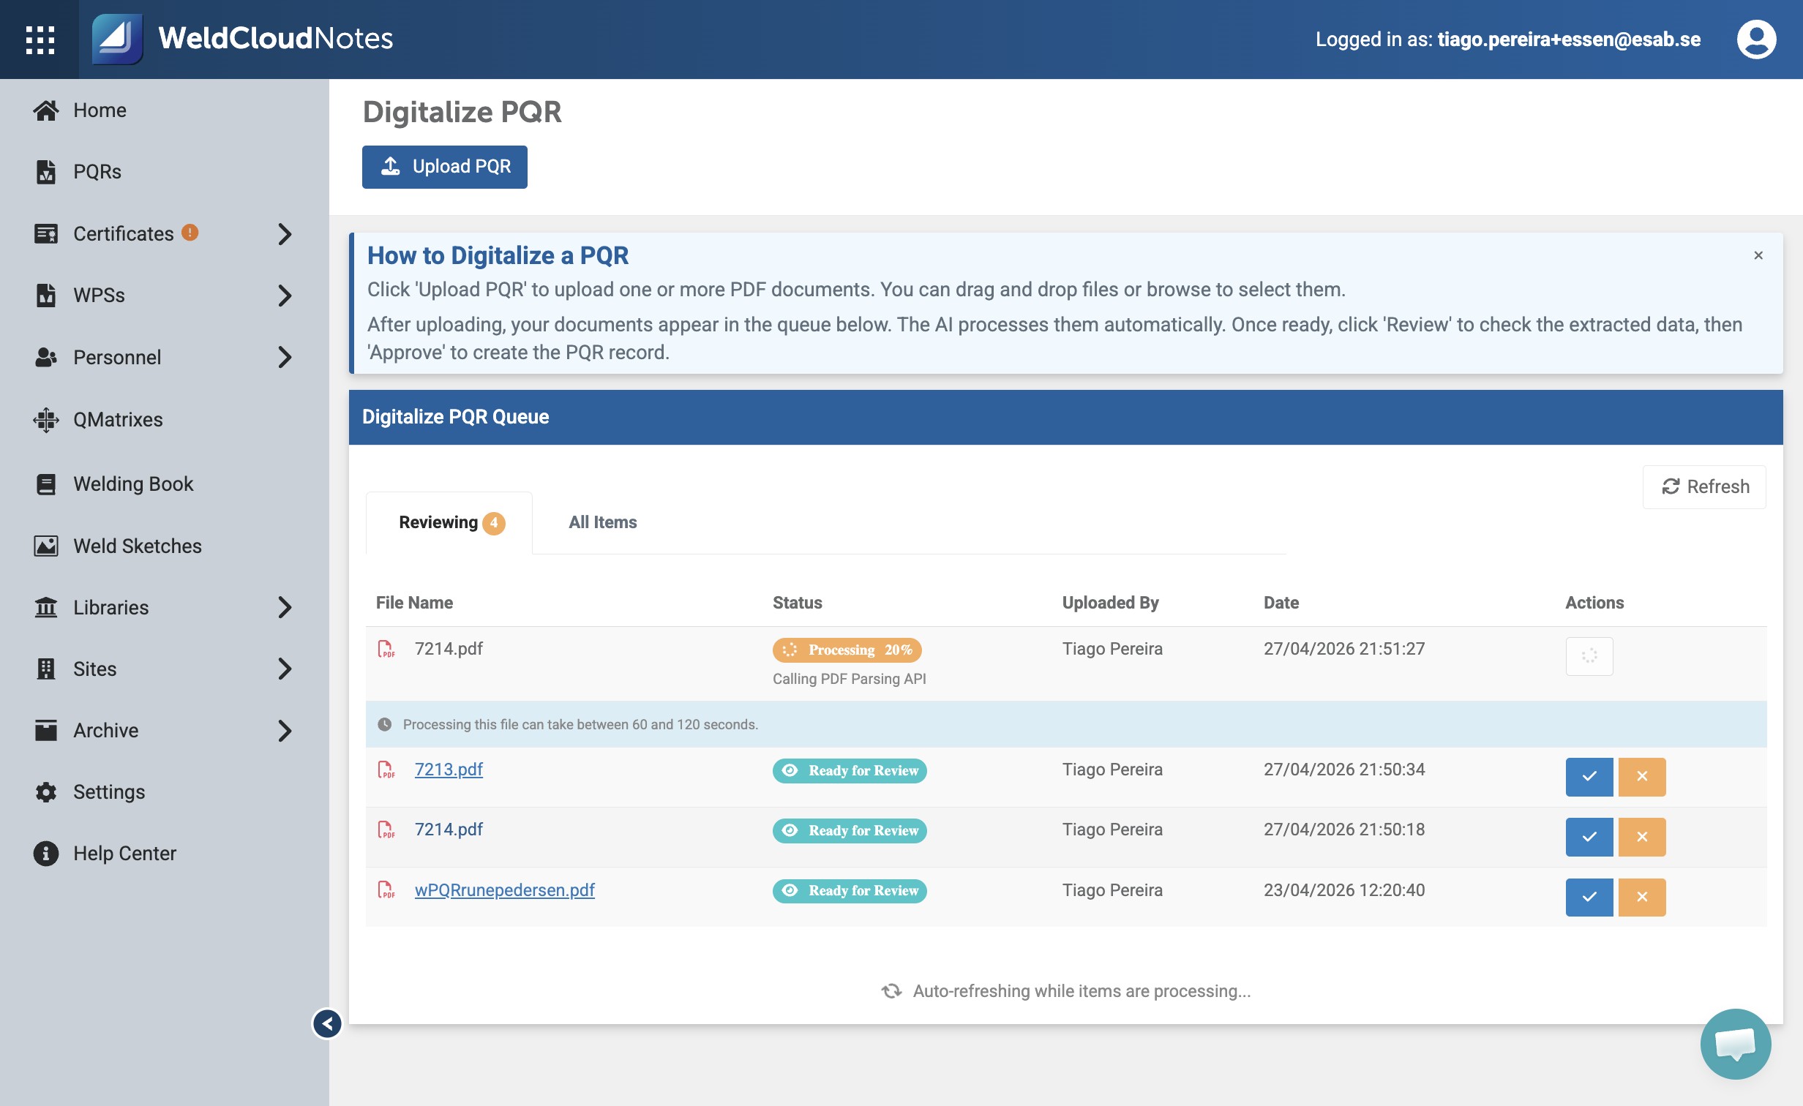
Task: Reject wPQRrunepedersen.pdf with orange X button
Action: tap(1642, 898)
